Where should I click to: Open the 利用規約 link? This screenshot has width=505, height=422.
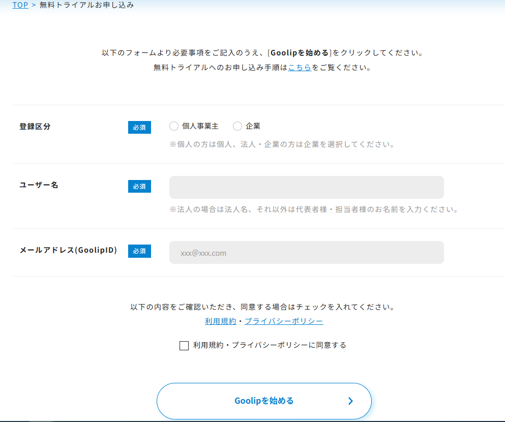click(x=221, y=321)
